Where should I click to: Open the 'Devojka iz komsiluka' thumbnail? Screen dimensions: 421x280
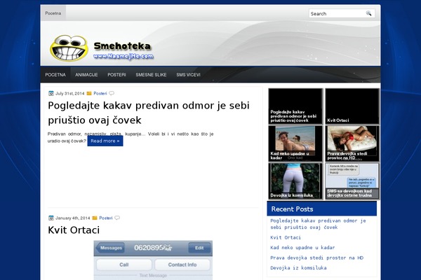295,181
